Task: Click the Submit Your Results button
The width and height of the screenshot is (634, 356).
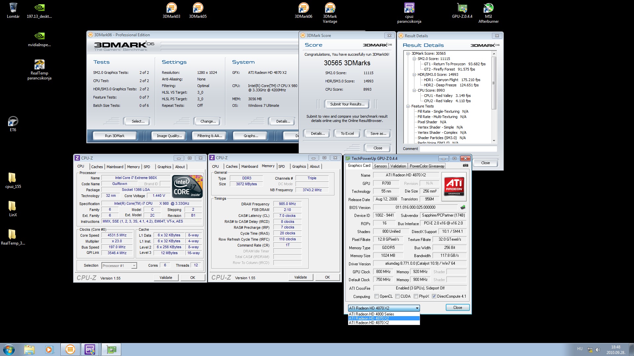Action: coord(347,104)
